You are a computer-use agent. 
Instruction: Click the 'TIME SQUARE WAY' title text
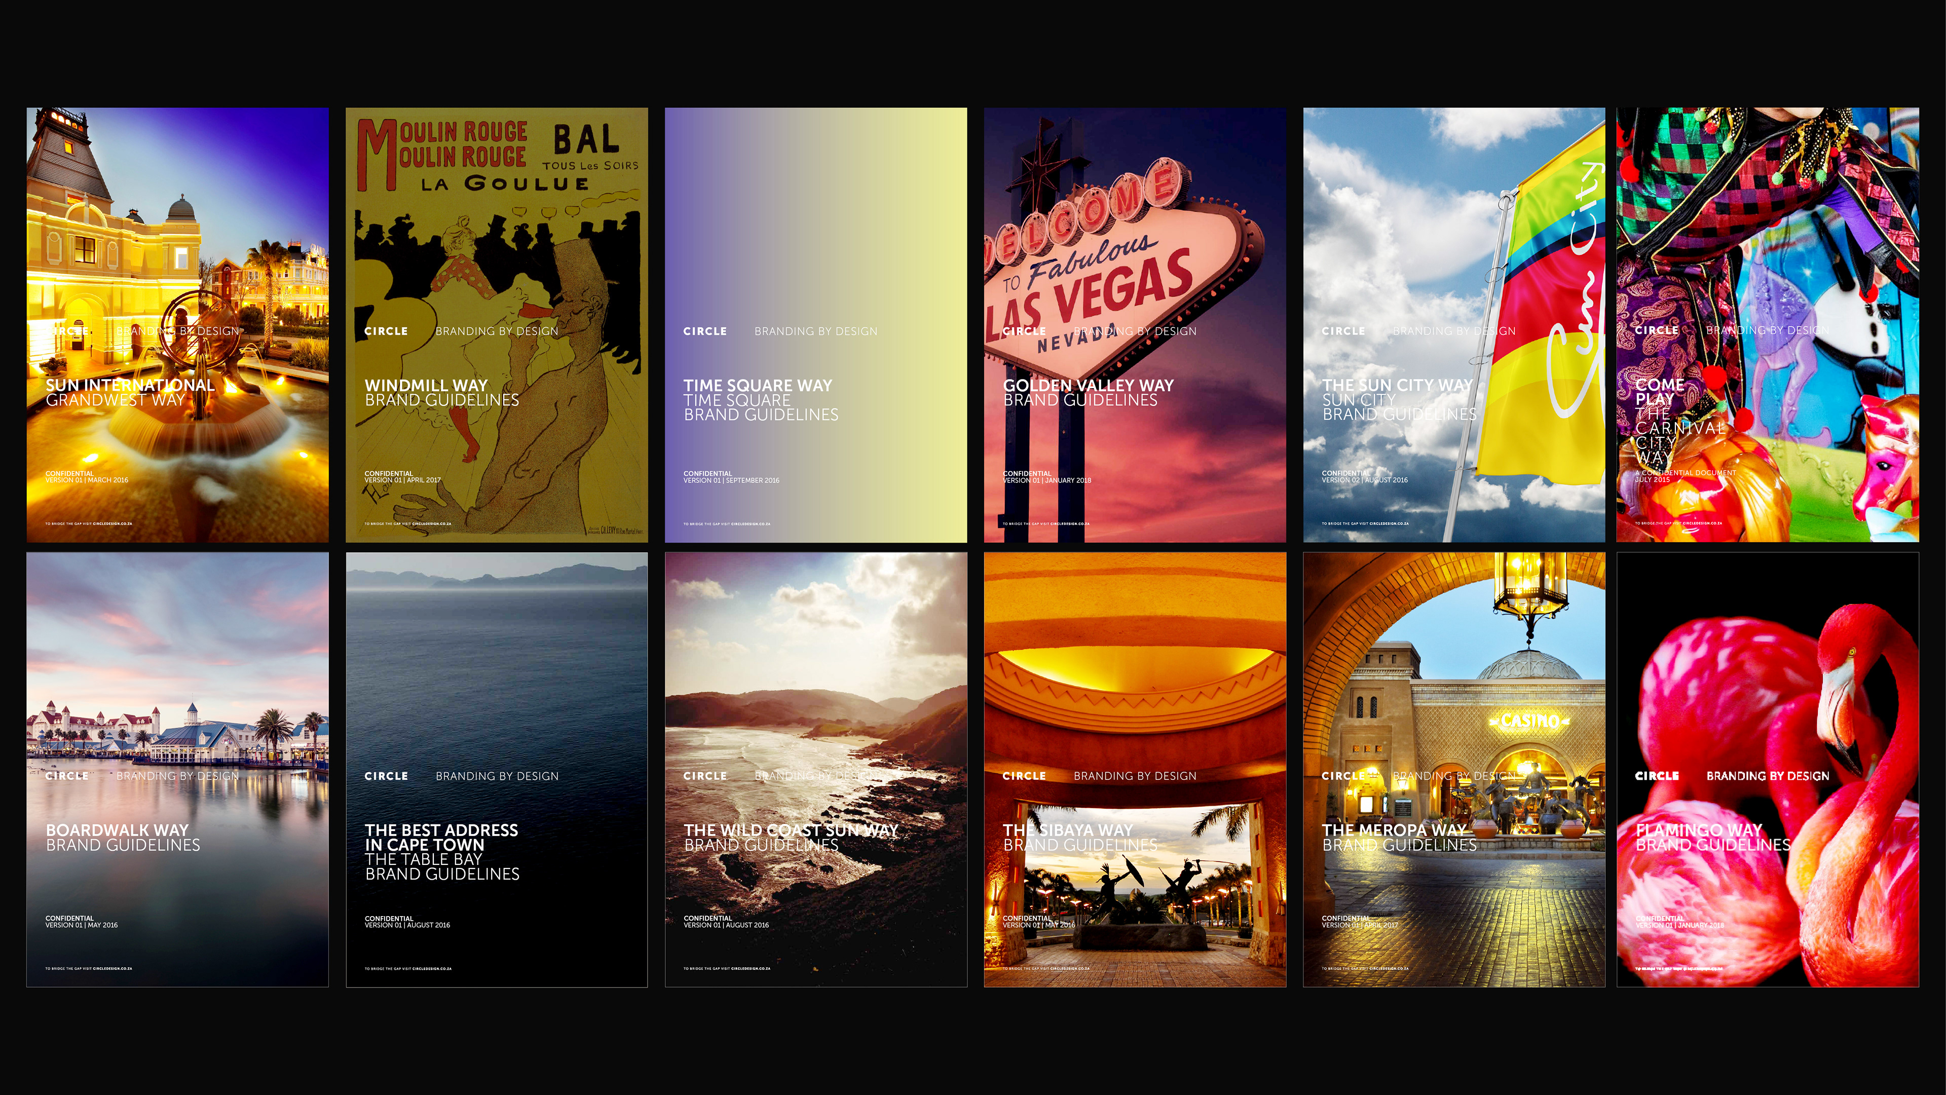coord(758,385)
